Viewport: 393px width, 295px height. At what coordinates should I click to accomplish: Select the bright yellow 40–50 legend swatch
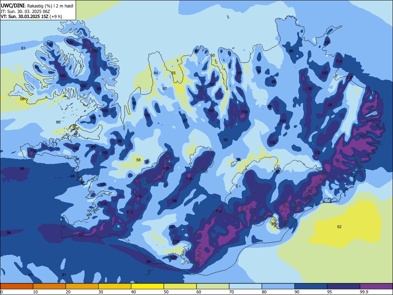(147, 286)
